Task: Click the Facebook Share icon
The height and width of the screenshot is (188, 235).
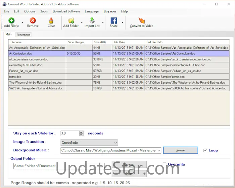Action: click(113, 20)
